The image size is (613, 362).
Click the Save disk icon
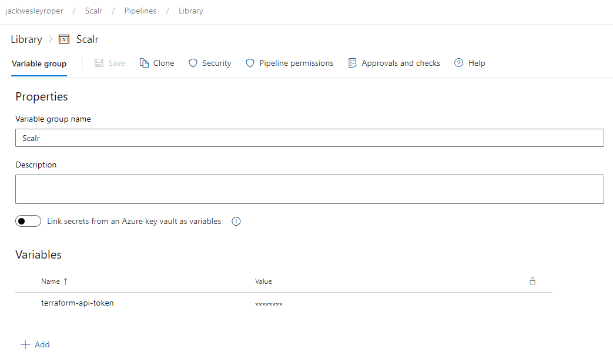(x=99, y=63)
